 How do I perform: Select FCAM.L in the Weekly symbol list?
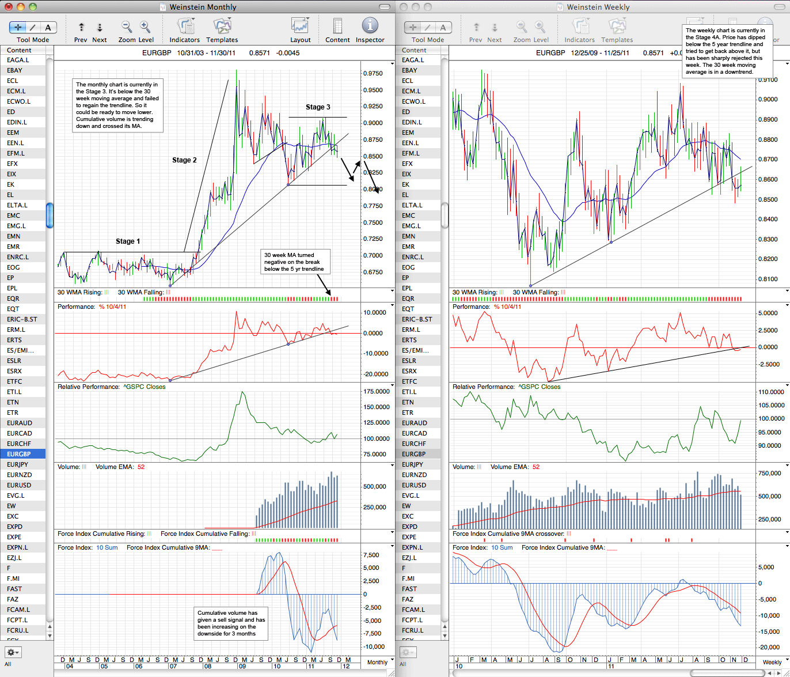(x=418, y=610)
